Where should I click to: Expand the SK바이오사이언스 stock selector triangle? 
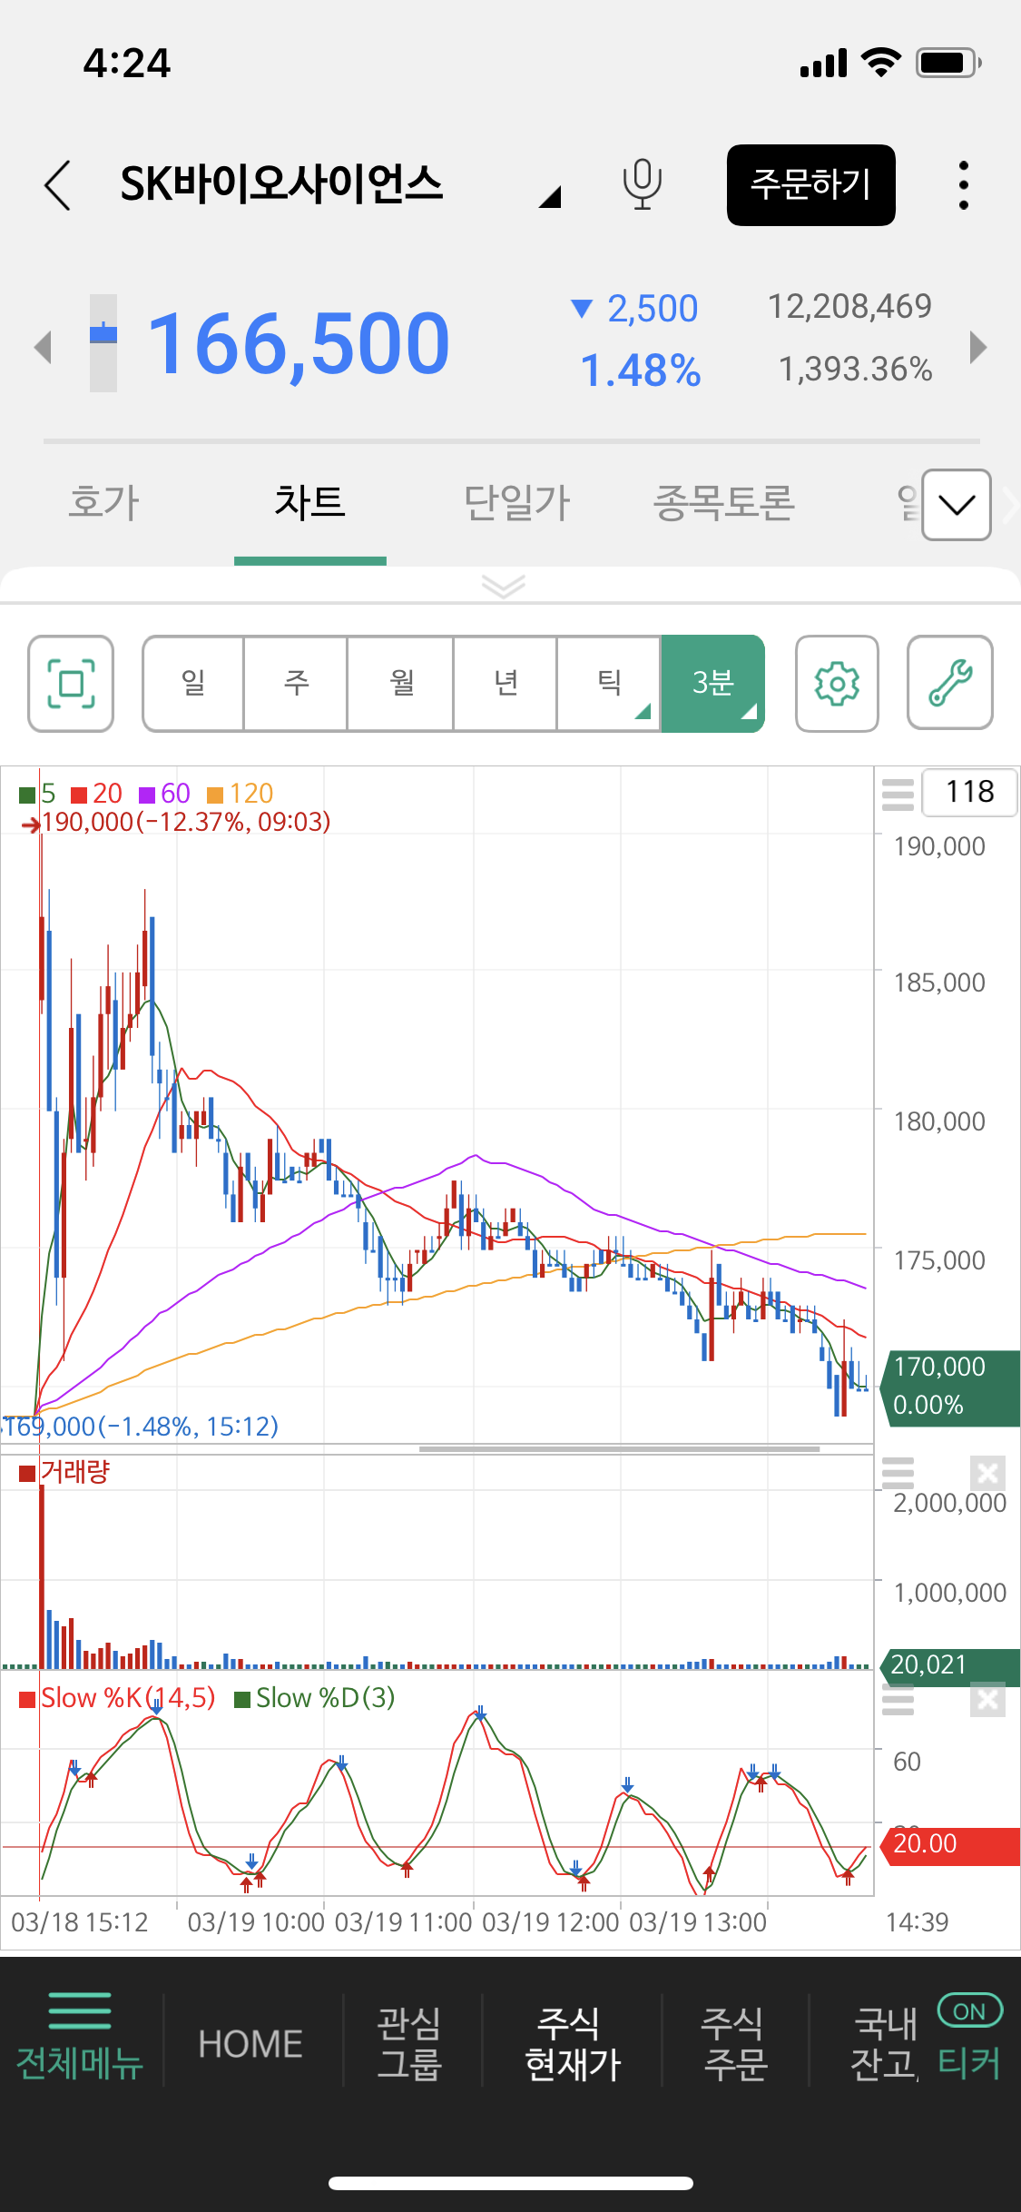click(x=550, y=196)
